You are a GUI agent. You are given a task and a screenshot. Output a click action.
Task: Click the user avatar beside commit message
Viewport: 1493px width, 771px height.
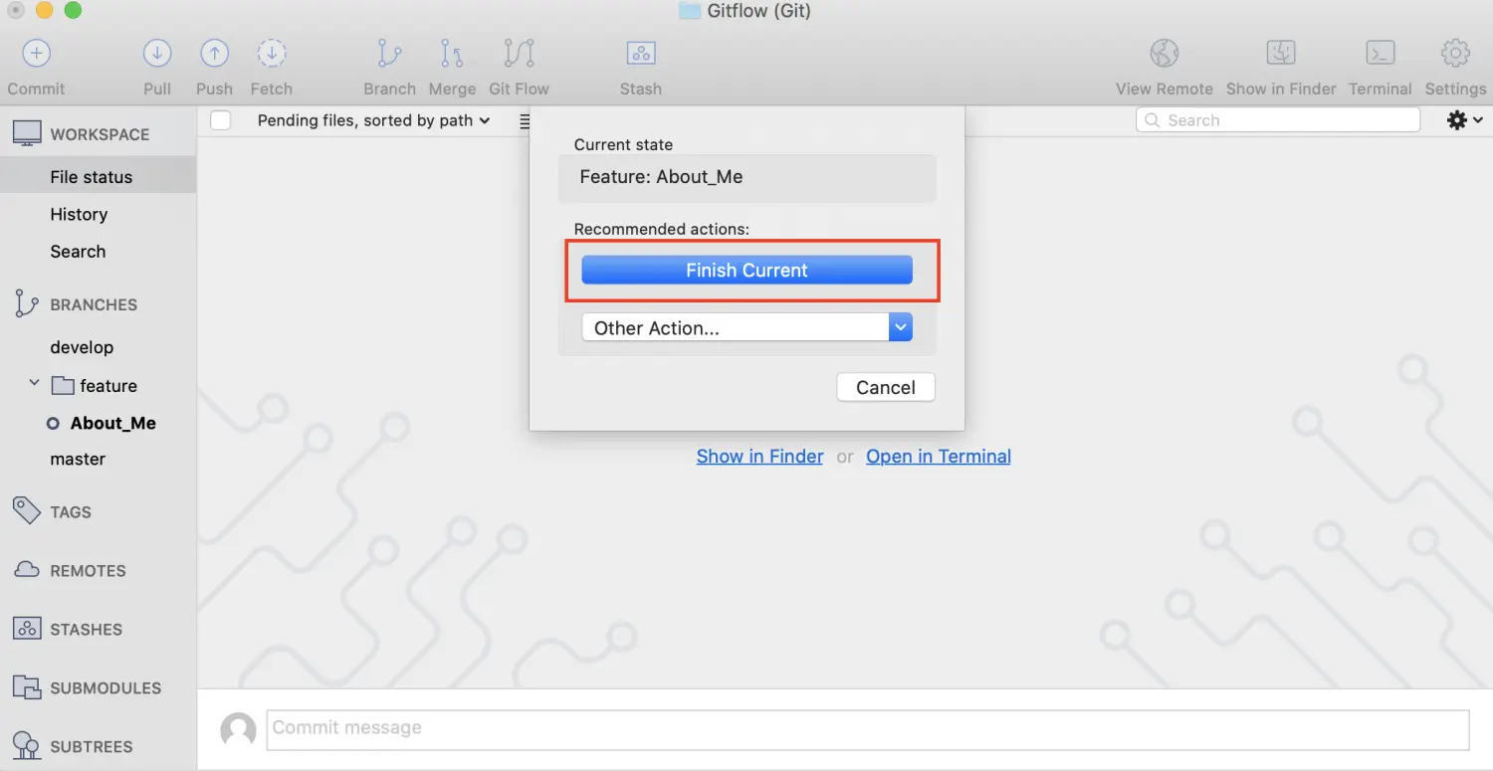click(x=238, y=729)
